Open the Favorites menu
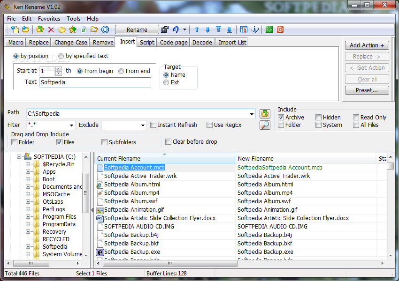This screenshot has width=399, height=281. tap(49, 19)
